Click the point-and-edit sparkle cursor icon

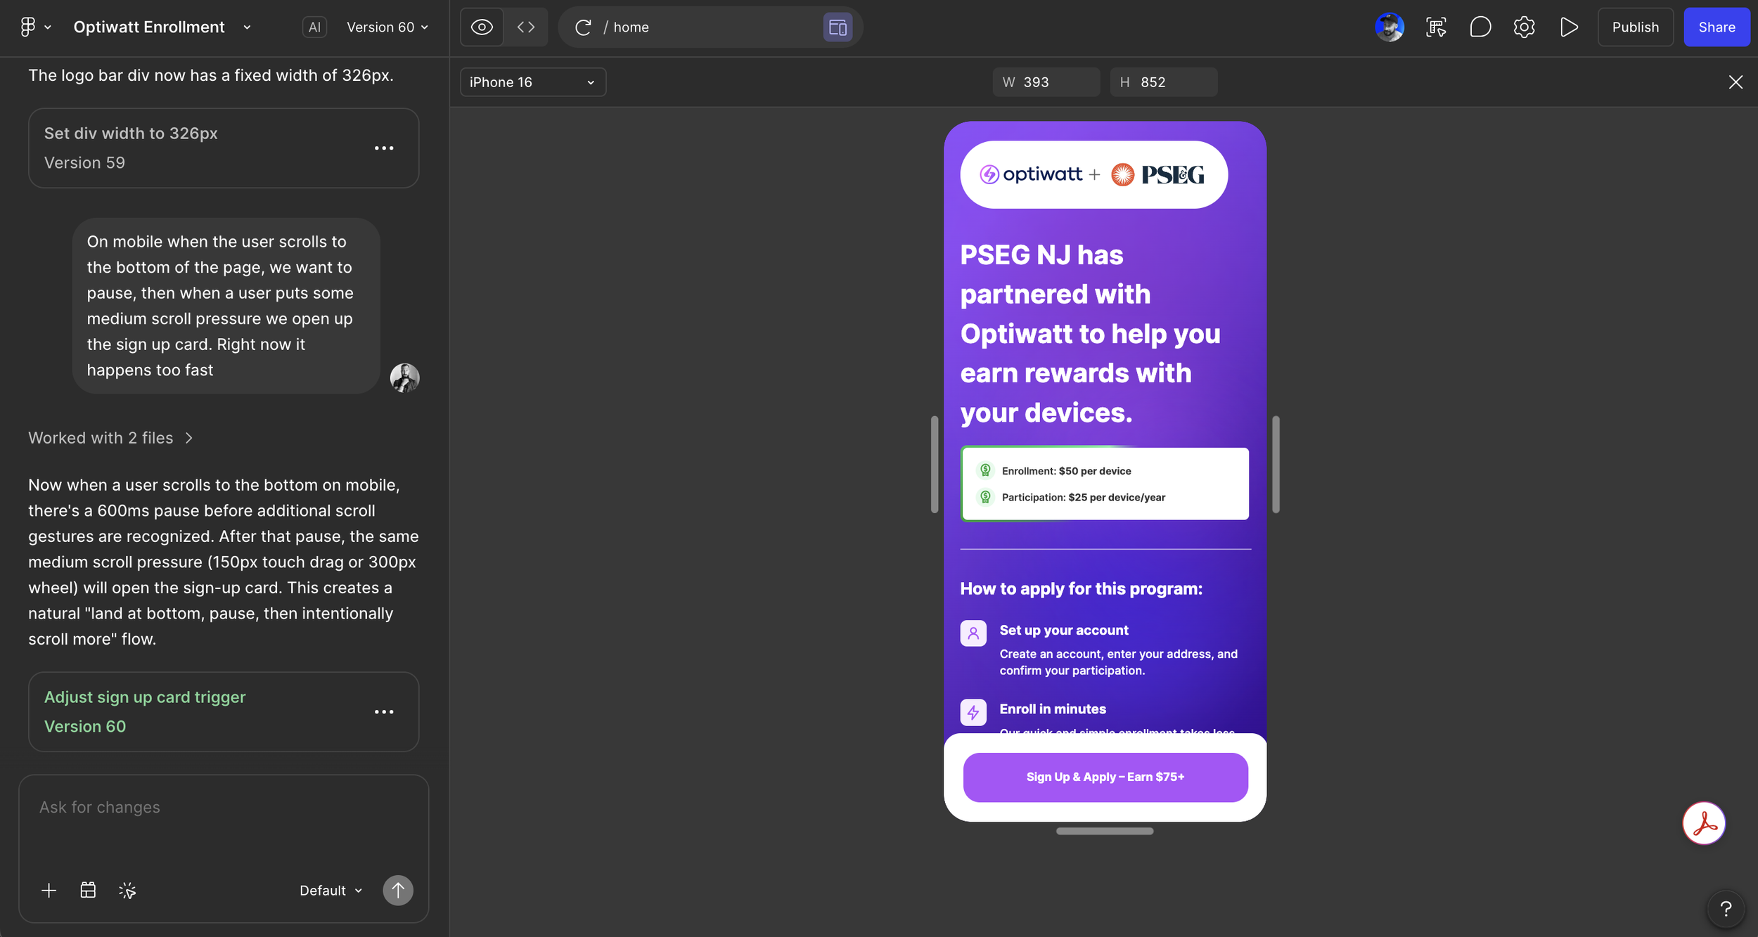127,891
